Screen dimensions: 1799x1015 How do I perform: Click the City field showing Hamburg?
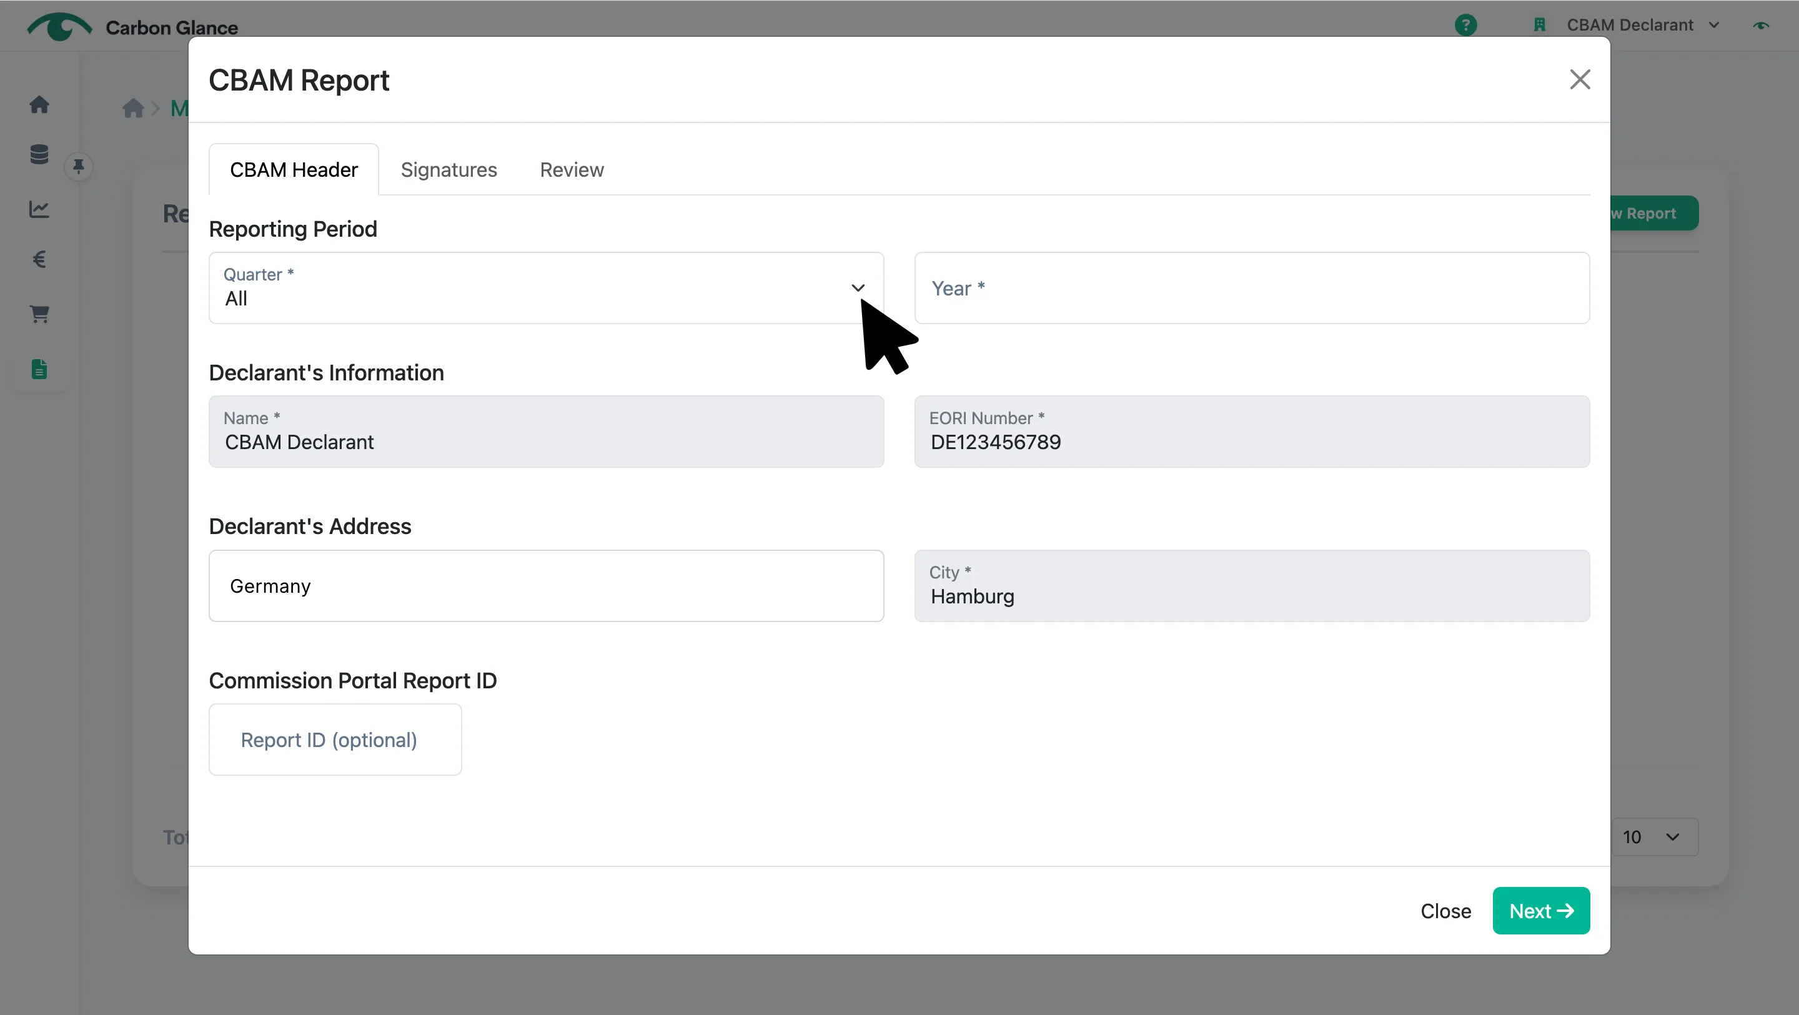pyautogui.click(x=1252, y=585)
